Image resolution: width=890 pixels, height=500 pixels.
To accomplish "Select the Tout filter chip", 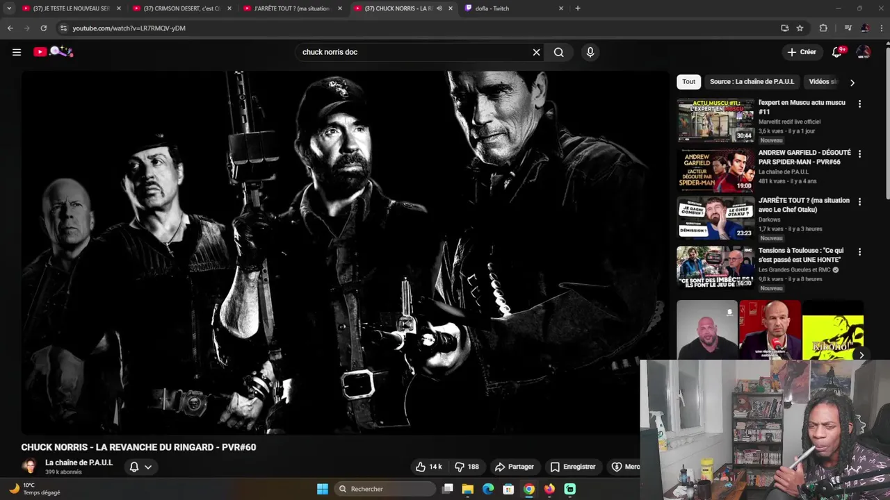I will click(x=688, y=81).
